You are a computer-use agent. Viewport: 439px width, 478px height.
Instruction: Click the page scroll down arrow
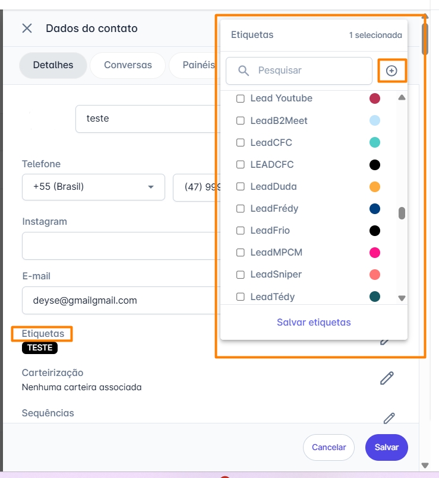pos(424,466)
